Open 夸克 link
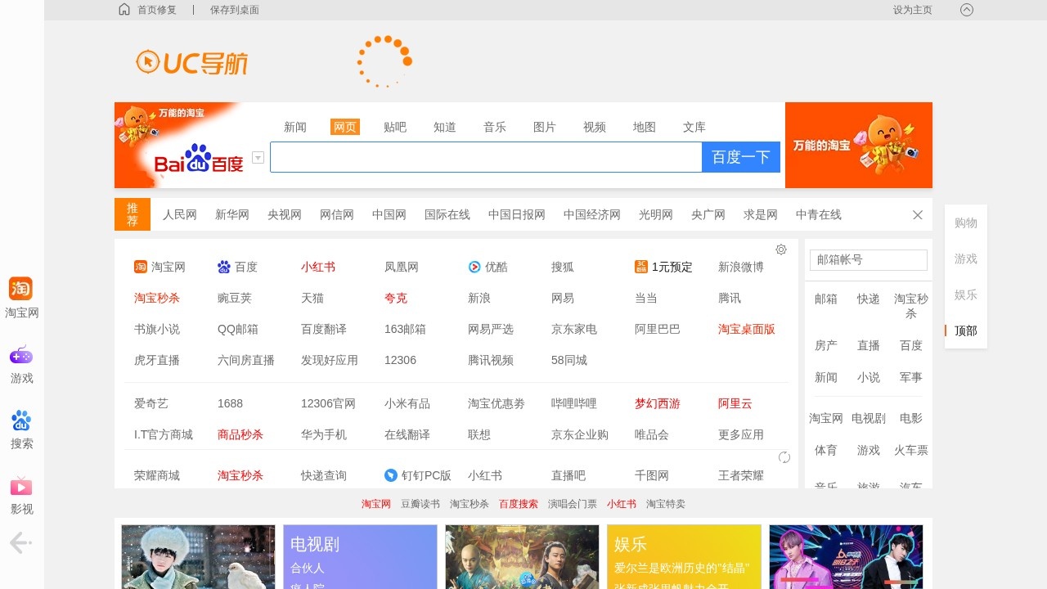The image size is (1047, 589). 396,298
